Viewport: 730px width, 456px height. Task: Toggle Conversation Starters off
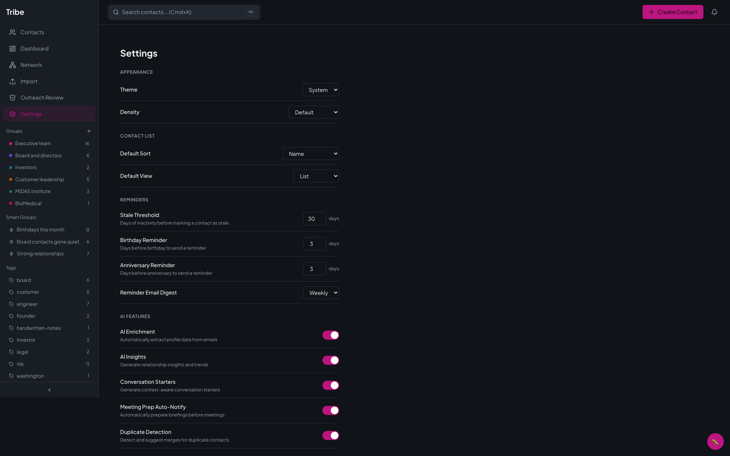click(x=330, y=385)
